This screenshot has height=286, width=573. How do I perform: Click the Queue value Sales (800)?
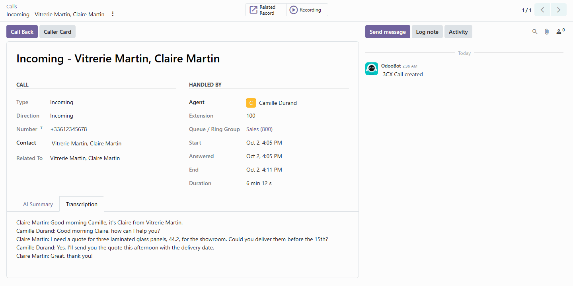[259, 129]
